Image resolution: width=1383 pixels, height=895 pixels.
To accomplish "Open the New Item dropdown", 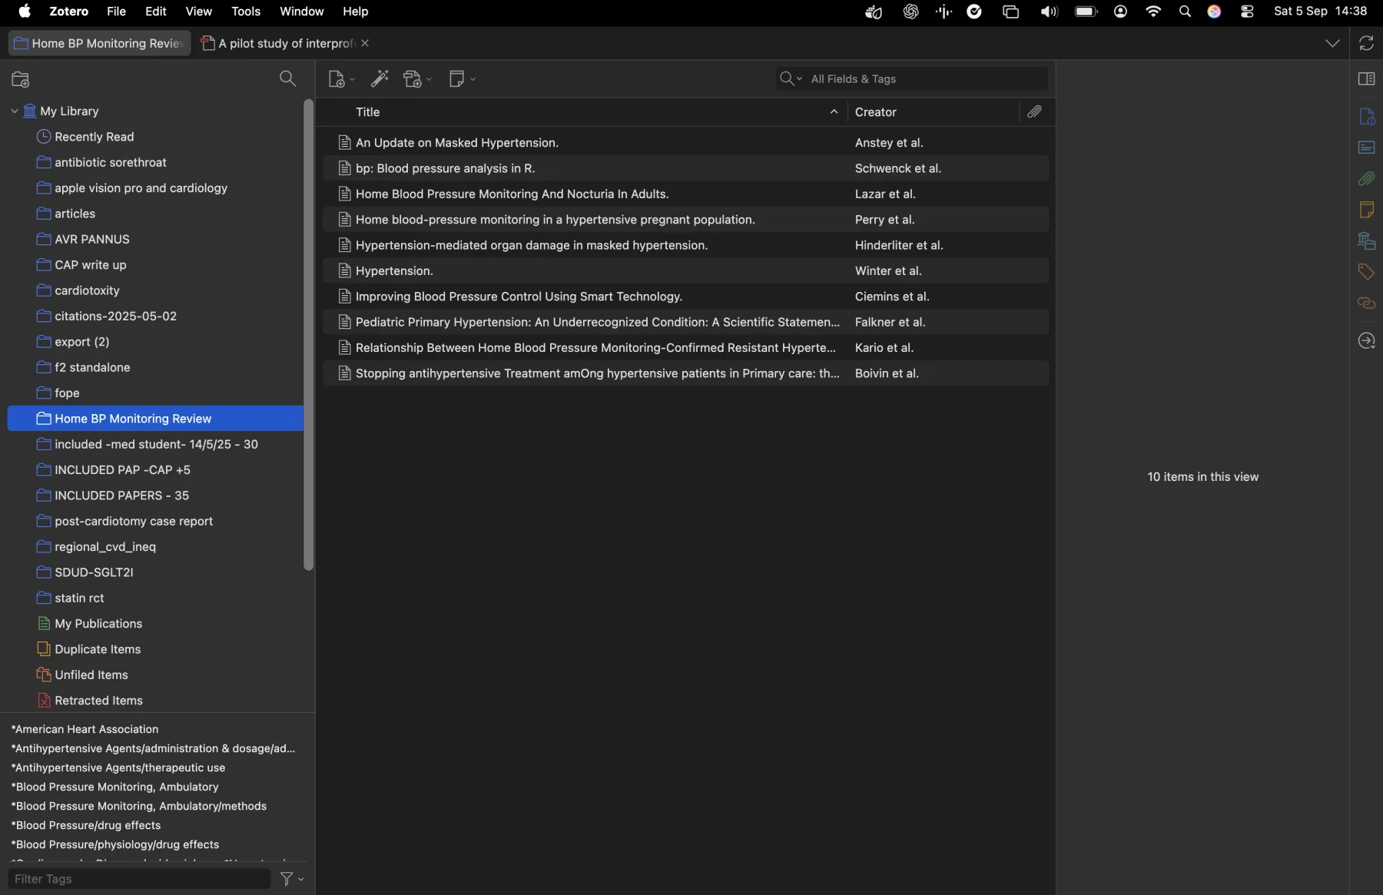I will click(341, 79).
